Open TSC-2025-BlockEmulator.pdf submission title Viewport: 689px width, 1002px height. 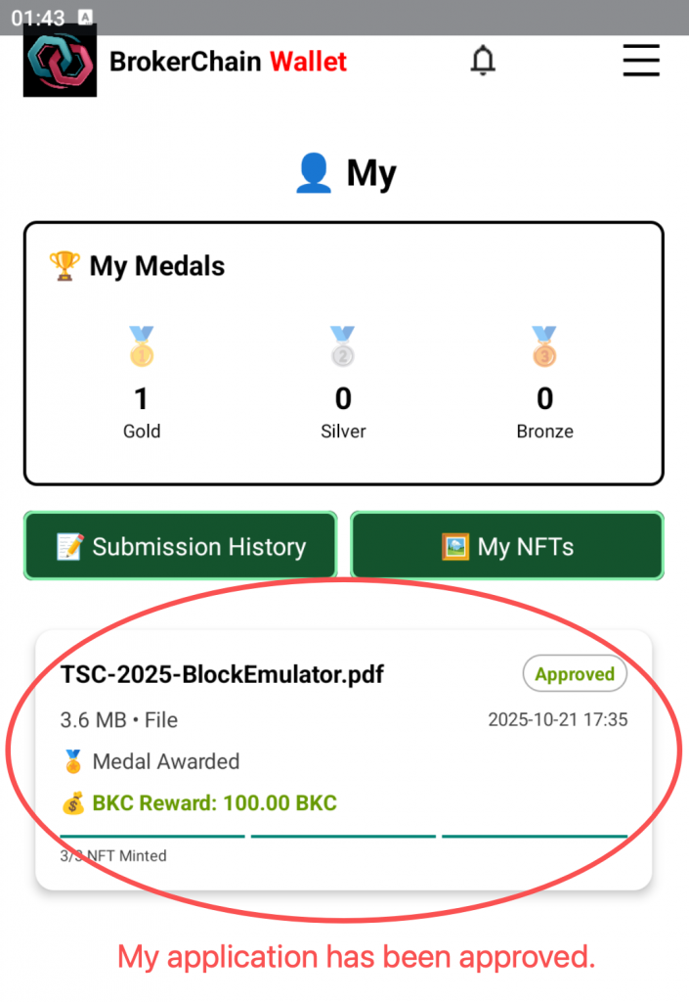(x=222, y=674)
